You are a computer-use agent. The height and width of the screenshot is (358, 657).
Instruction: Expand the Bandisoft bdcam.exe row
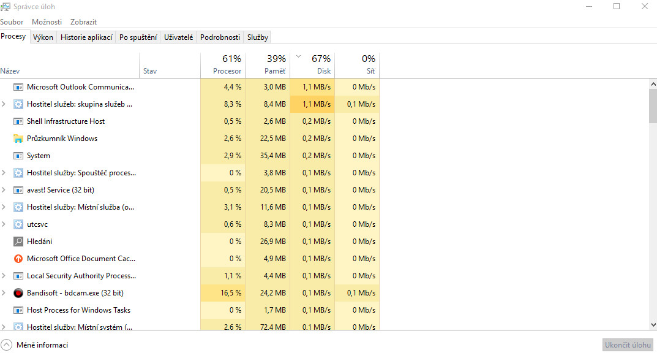tap(4, 293)
